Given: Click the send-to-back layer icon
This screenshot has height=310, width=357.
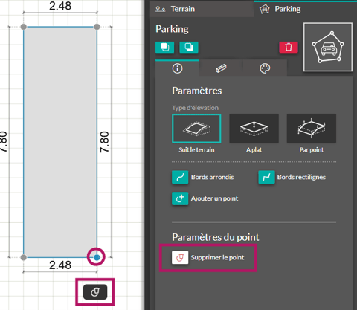Looking at the screenshot, I should coord(189,47).
